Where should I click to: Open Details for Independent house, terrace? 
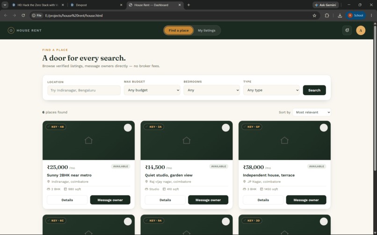click(263, 200)
